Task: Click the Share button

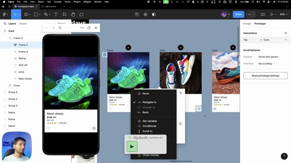Action: 238,14
